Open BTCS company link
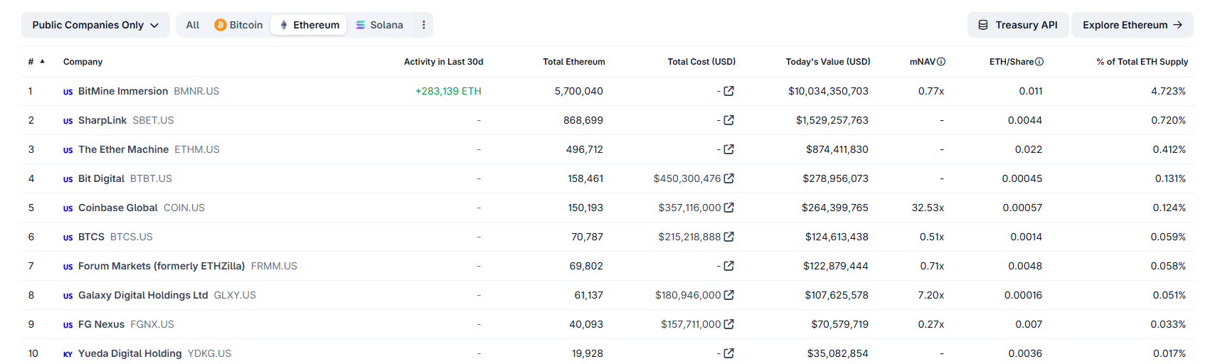This screenshot has height=364, width=1220. [91, 237]
